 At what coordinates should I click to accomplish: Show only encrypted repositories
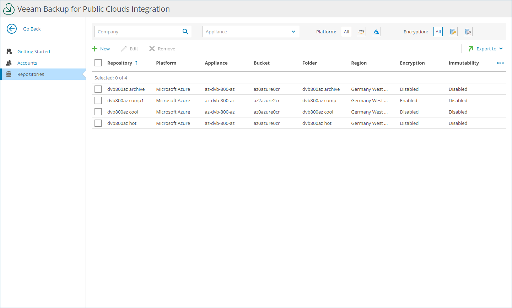tap(453, 31)
